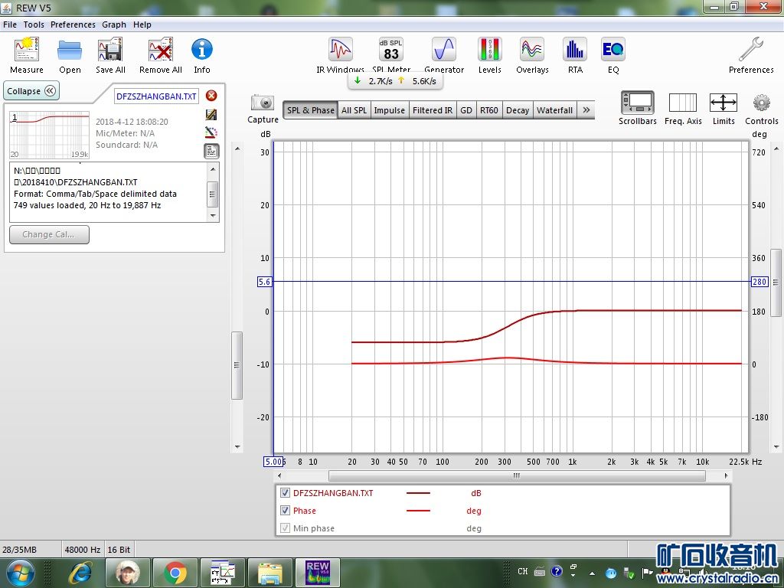Image resolution: width=784 pixels, height=588 pixels.
Task: Open the Levels meter window
Action: pos(489,51)
